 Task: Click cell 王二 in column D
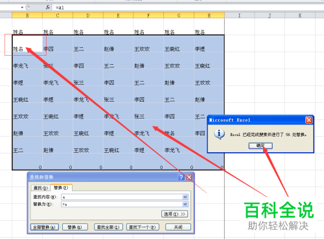click(88, 44)
